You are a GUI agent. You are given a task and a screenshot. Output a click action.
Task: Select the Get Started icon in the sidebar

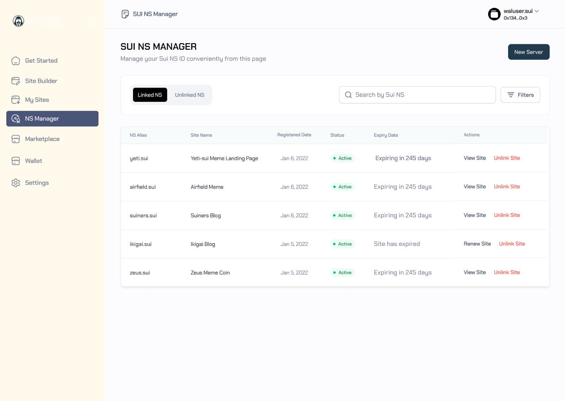point(16,60)
